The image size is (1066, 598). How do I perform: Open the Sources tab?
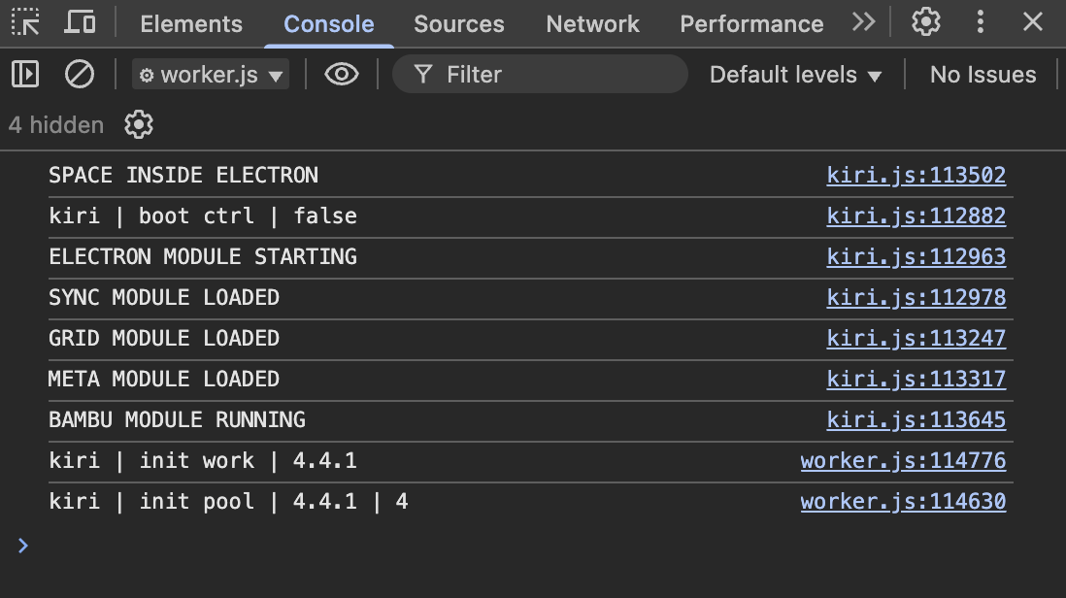click(458, 24)
